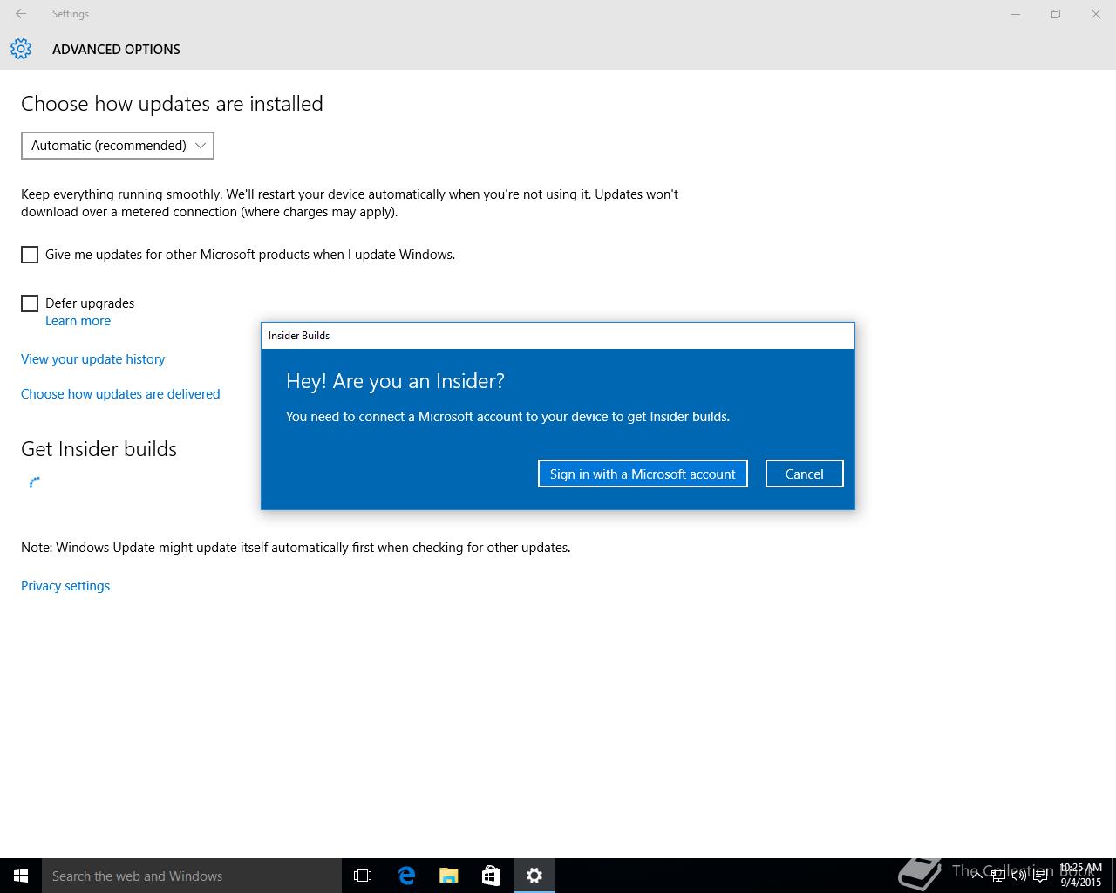Image resolution: width=1116 pixels, height=893 pixels.
Task: Minimize the Settings window
Action: pyautogui.click(x=1016, y=14)
